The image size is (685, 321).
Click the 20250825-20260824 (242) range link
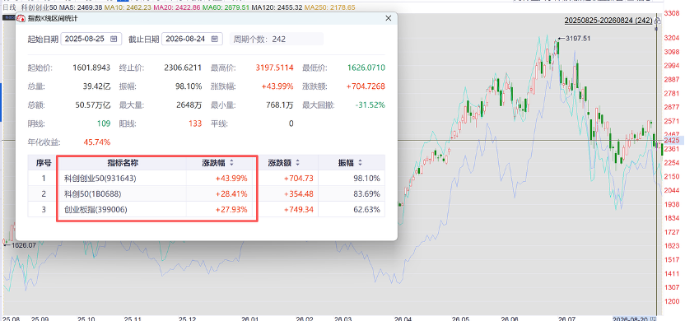[608, 21]
